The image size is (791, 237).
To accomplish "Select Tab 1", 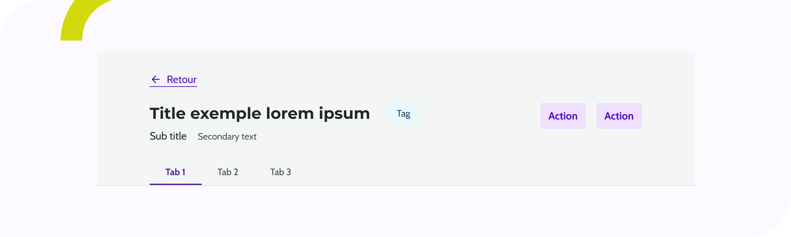I will (175, 172).
